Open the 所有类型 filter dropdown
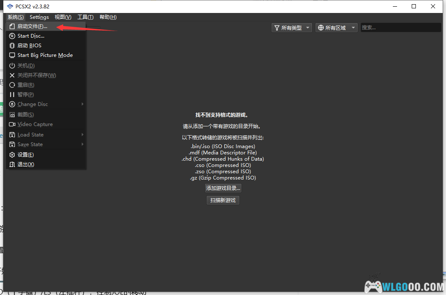The height and width of the screenshot is (295, 446). point(292,28)
